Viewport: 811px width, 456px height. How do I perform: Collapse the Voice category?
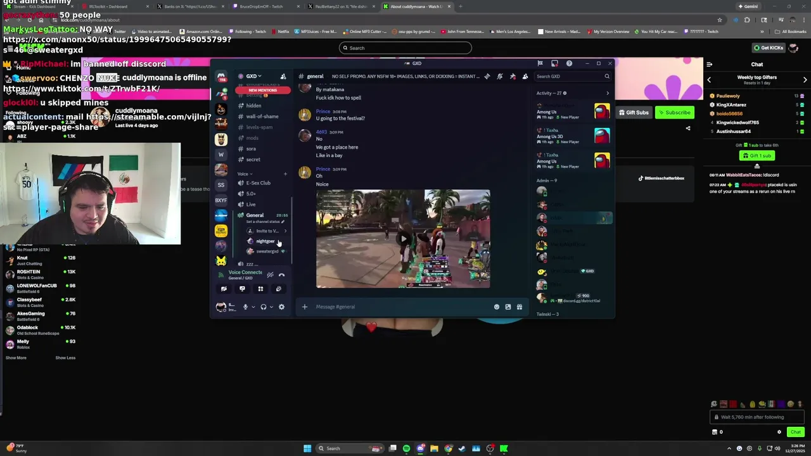tap(245, 174)
